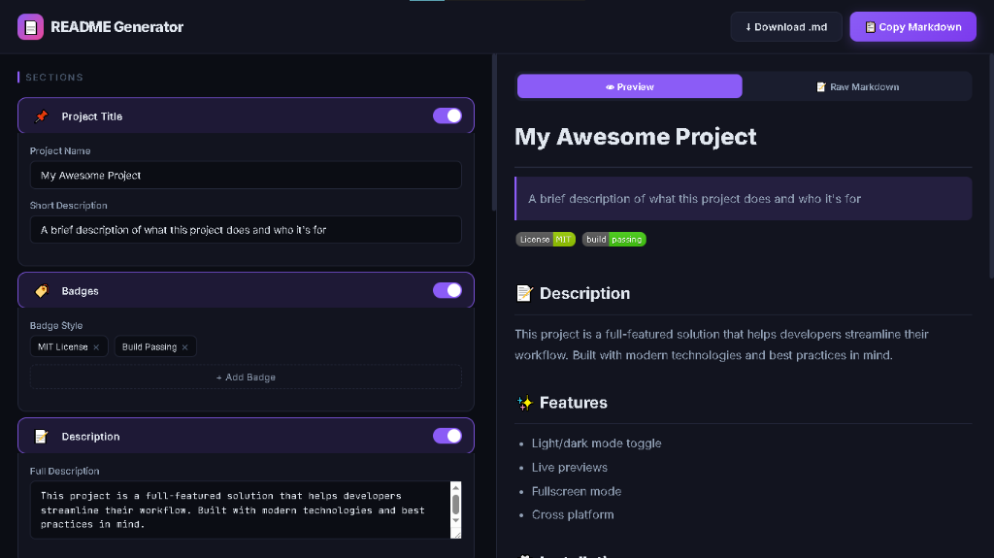Click the README Generator logo icon
Viewport: 994px width, 558px height.
30,26
